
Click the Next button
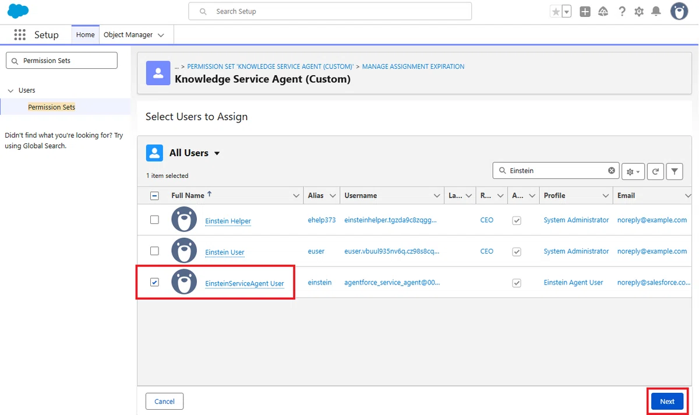[667, 402]
